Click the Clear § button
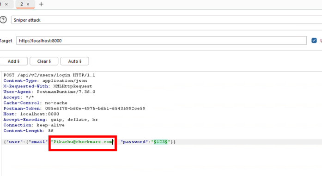The height and width of the screenshot is (176, 322). [x=44, y=61]
